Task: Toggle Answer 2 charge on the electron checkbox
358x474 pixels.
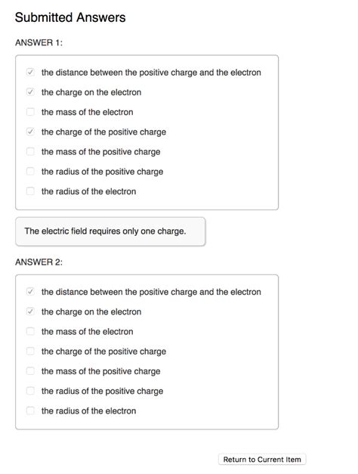Action: 30,311
